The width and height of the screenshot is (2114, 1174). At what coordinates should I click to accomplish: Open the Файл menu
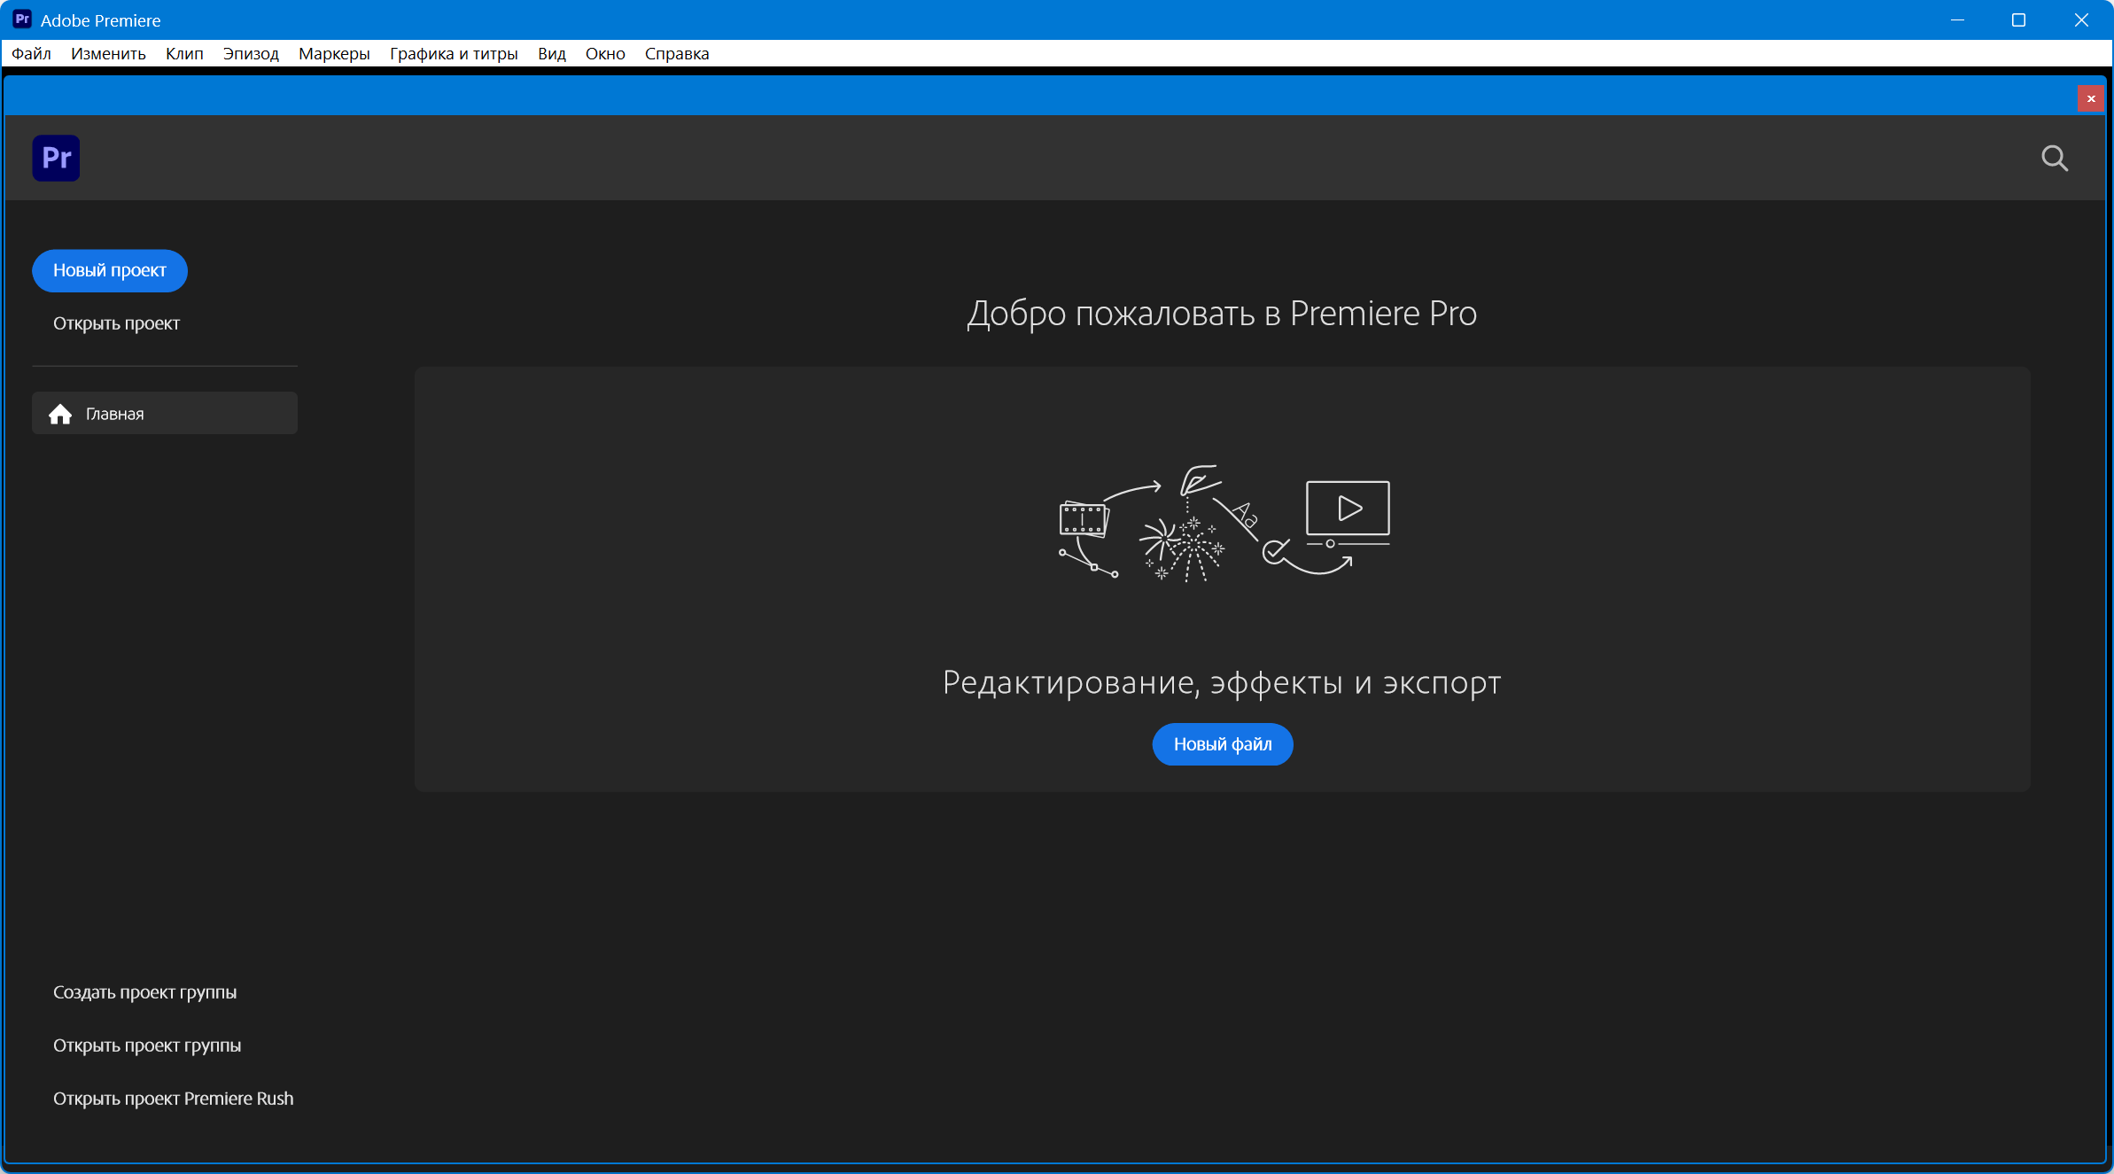click(31, 53)
